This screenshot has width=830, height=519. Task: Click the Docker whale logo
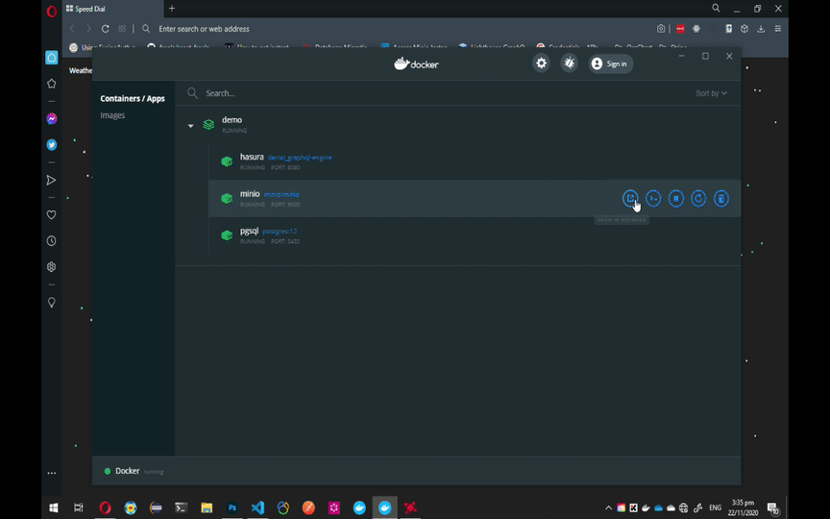[416, 64]
